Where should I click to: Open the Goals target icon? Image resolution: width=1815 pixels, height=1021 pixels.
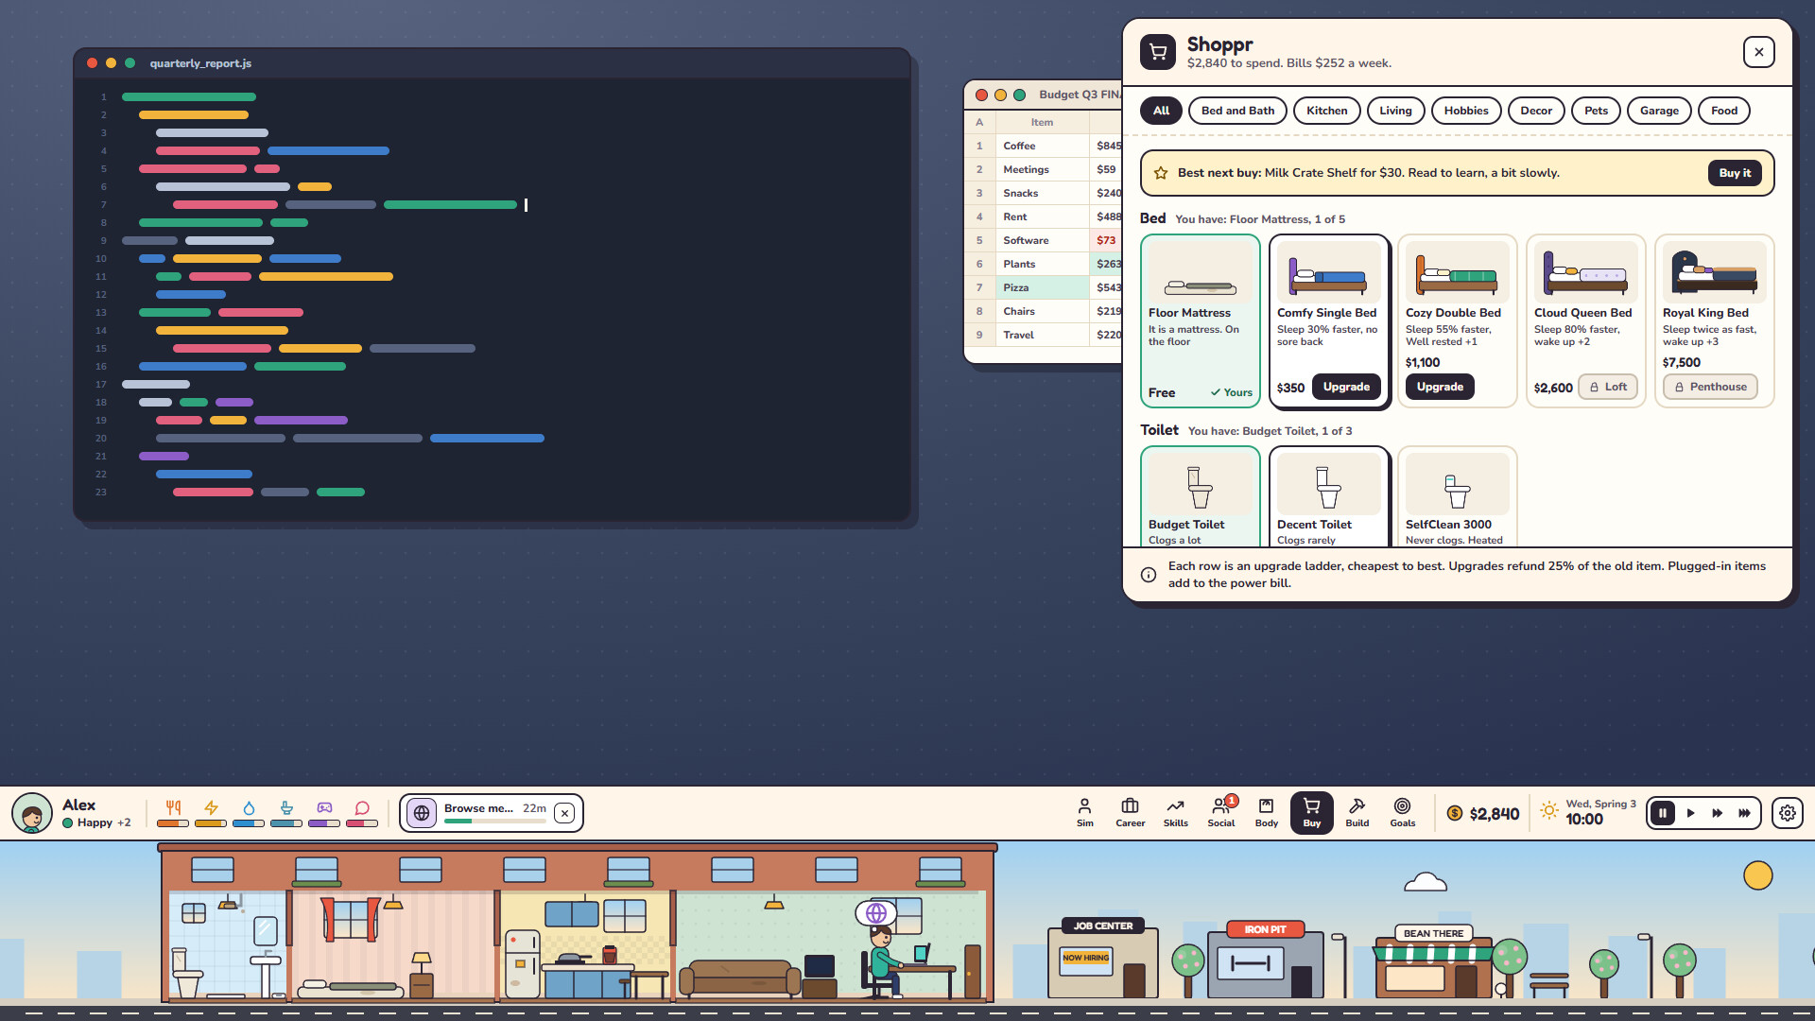(x=1402, y=813)
